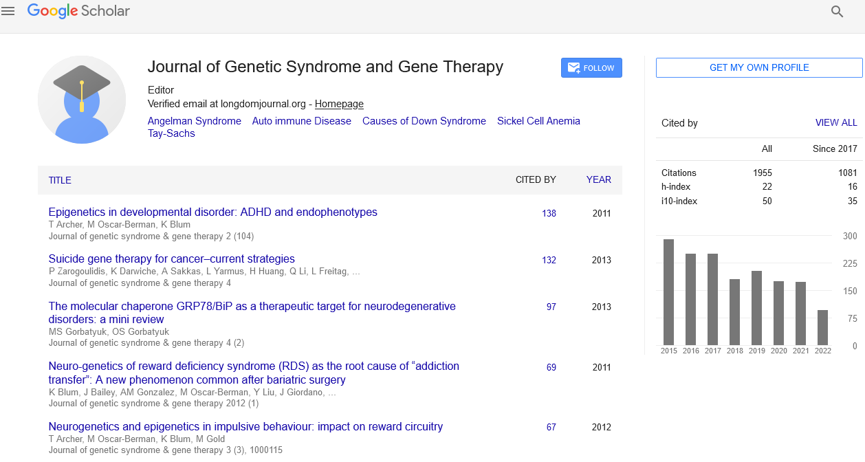Select the Auto immune Disease tag
865x462 pixels.
point(301,121)
